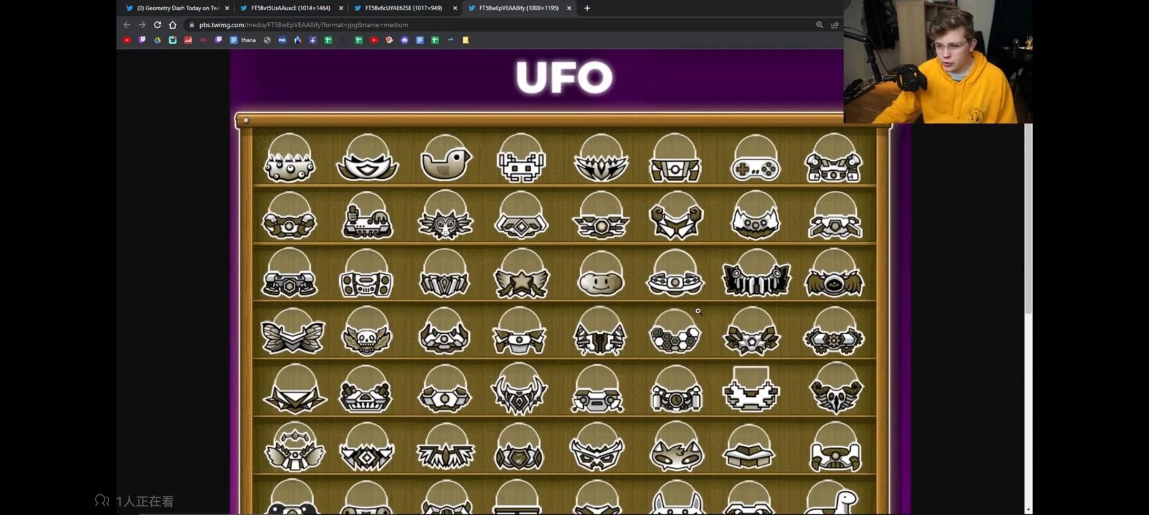Click the browser reload button
The width and height of the screenshot is (1149, 515).
pyautogui.click(x=157, y=25)
